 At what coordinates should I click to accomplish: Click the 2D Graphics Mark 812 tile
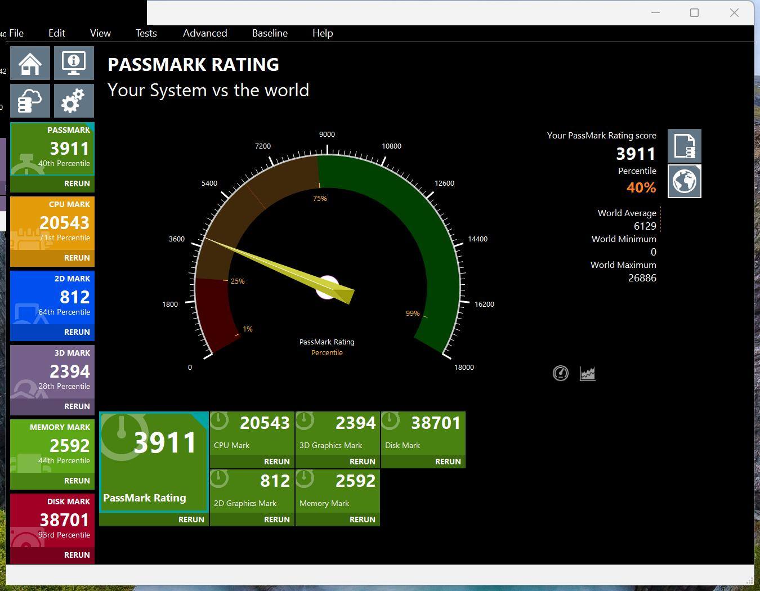252,491
